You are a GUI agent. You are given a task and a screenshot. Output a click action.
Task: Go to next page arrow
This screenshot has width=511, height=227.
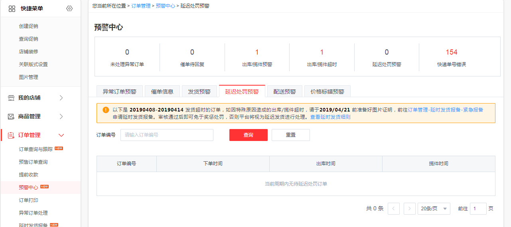(409, 209)
